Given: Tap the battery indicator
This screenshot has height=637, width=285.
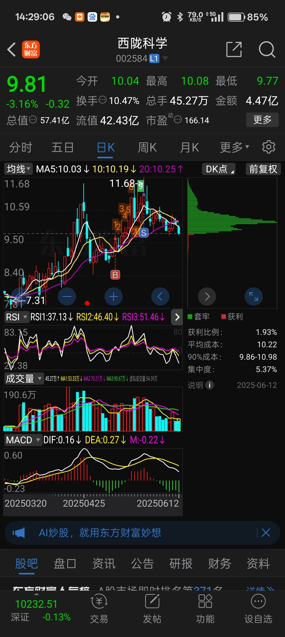Looking at the screenshot, I should click(236, 17).
